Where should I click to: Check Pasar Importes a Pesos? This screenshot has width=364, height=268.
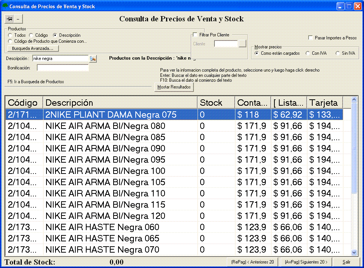[x=310, y=37]
